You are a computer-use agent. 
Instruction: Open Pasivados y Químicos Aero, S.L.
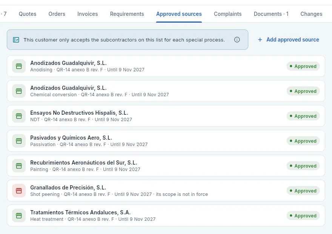71,138
